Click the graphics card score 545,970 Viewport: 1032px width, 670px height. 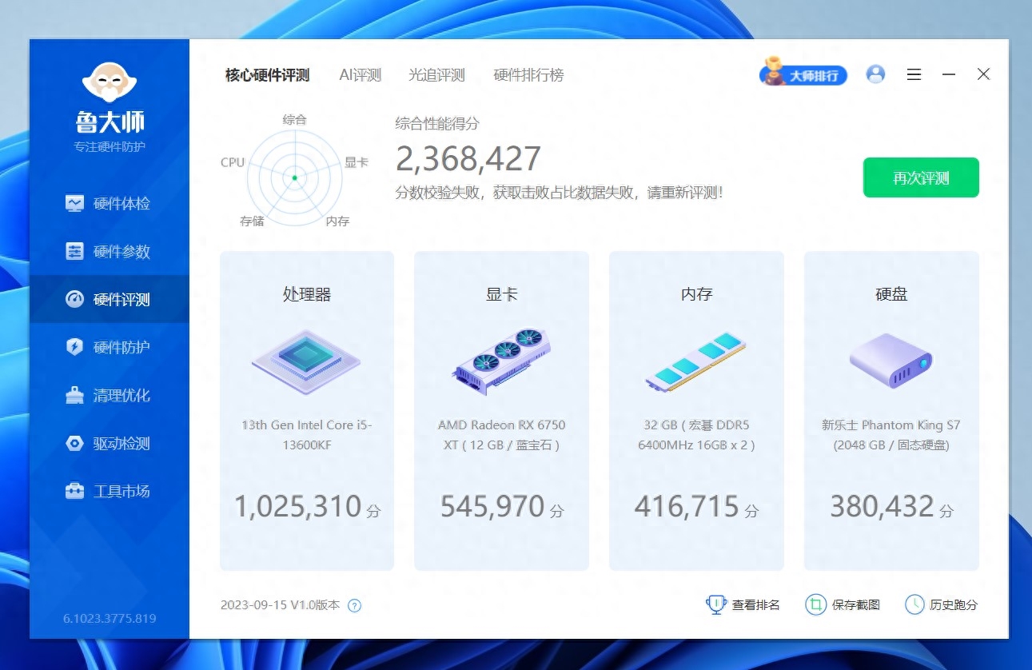pyautogui.click(x=492, y=507)
